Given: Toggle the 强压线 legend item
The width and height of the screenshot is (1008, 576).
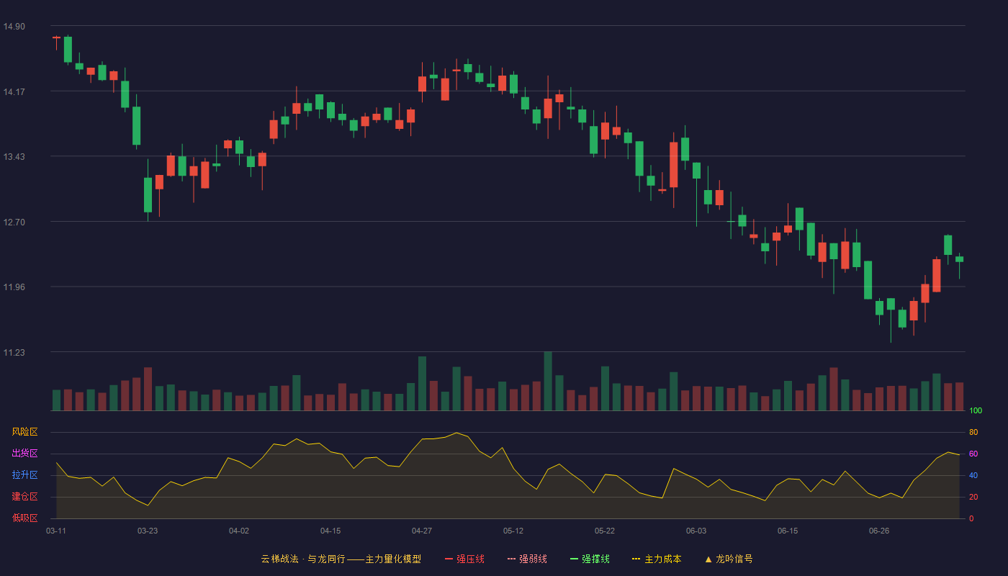Looking at the screenshot, I should point(464,559).
